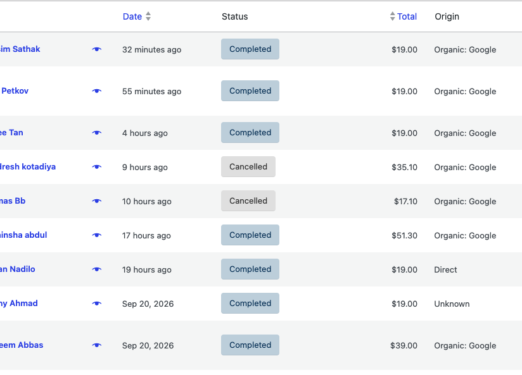Viewport: 522px width, 375px height.
Task: Click Completed status on the Ahmad order
Action: [250, 304]
